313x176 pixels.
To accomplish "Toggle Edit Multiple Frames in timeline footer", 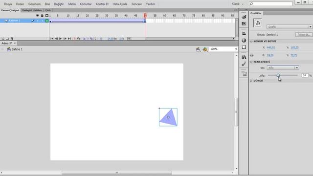I will pos(91,39).
